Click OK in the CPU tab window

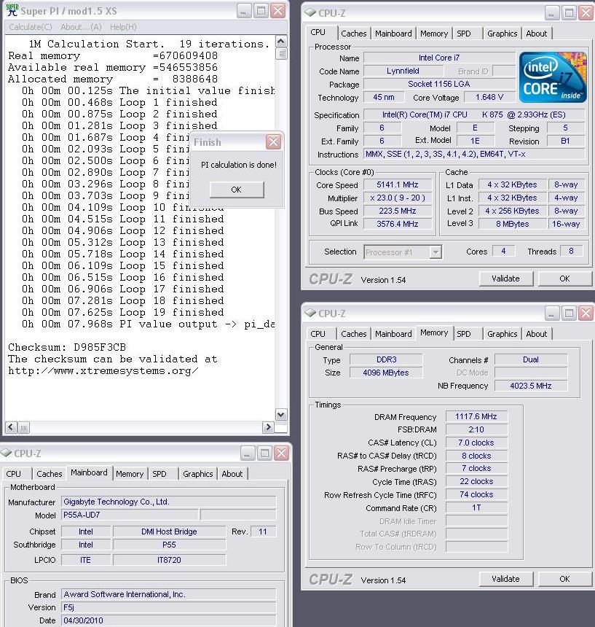pyautogui.click(x=564, y=279)
